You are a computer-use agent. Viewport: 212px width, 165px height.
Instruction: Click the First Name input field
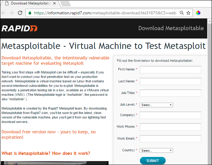(170, 70)
